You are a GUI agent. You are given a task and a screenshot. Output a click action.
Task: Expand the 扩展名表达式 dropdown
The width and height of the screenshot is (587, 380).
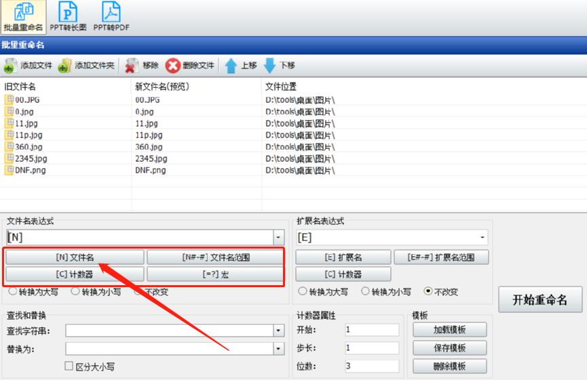(482, 237)
